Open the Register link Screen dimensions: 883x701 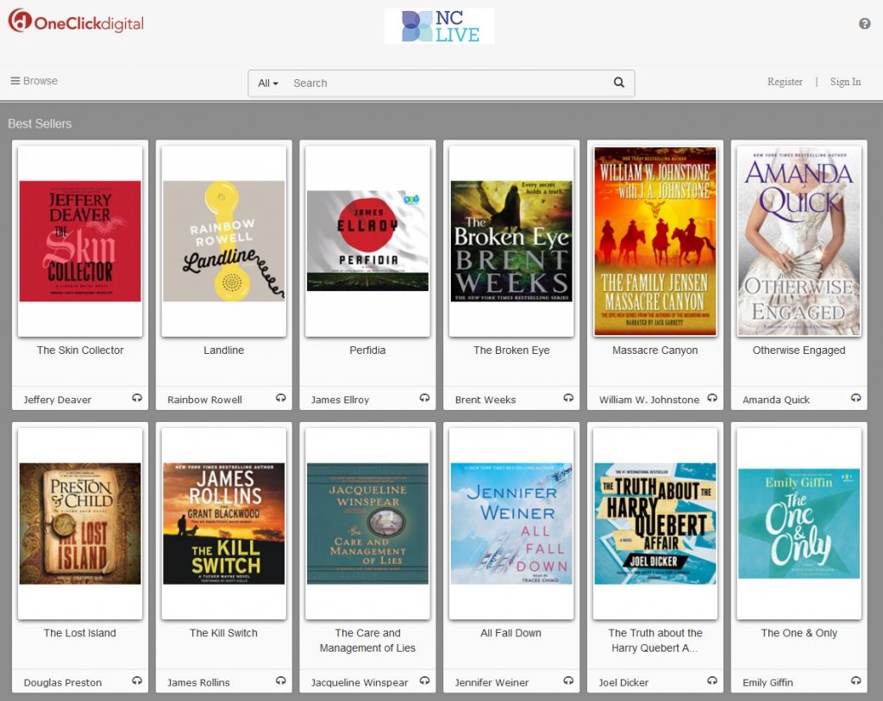(785, 82)
